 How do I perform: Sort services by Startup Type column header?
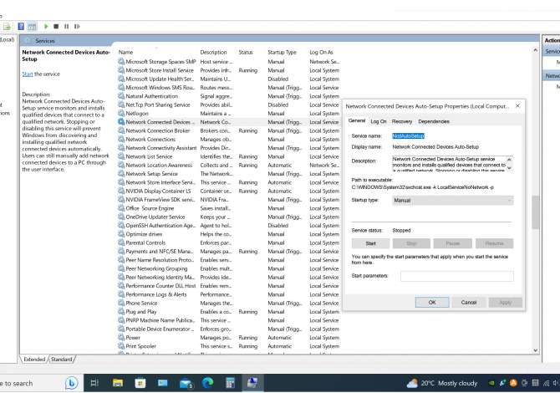283,52
